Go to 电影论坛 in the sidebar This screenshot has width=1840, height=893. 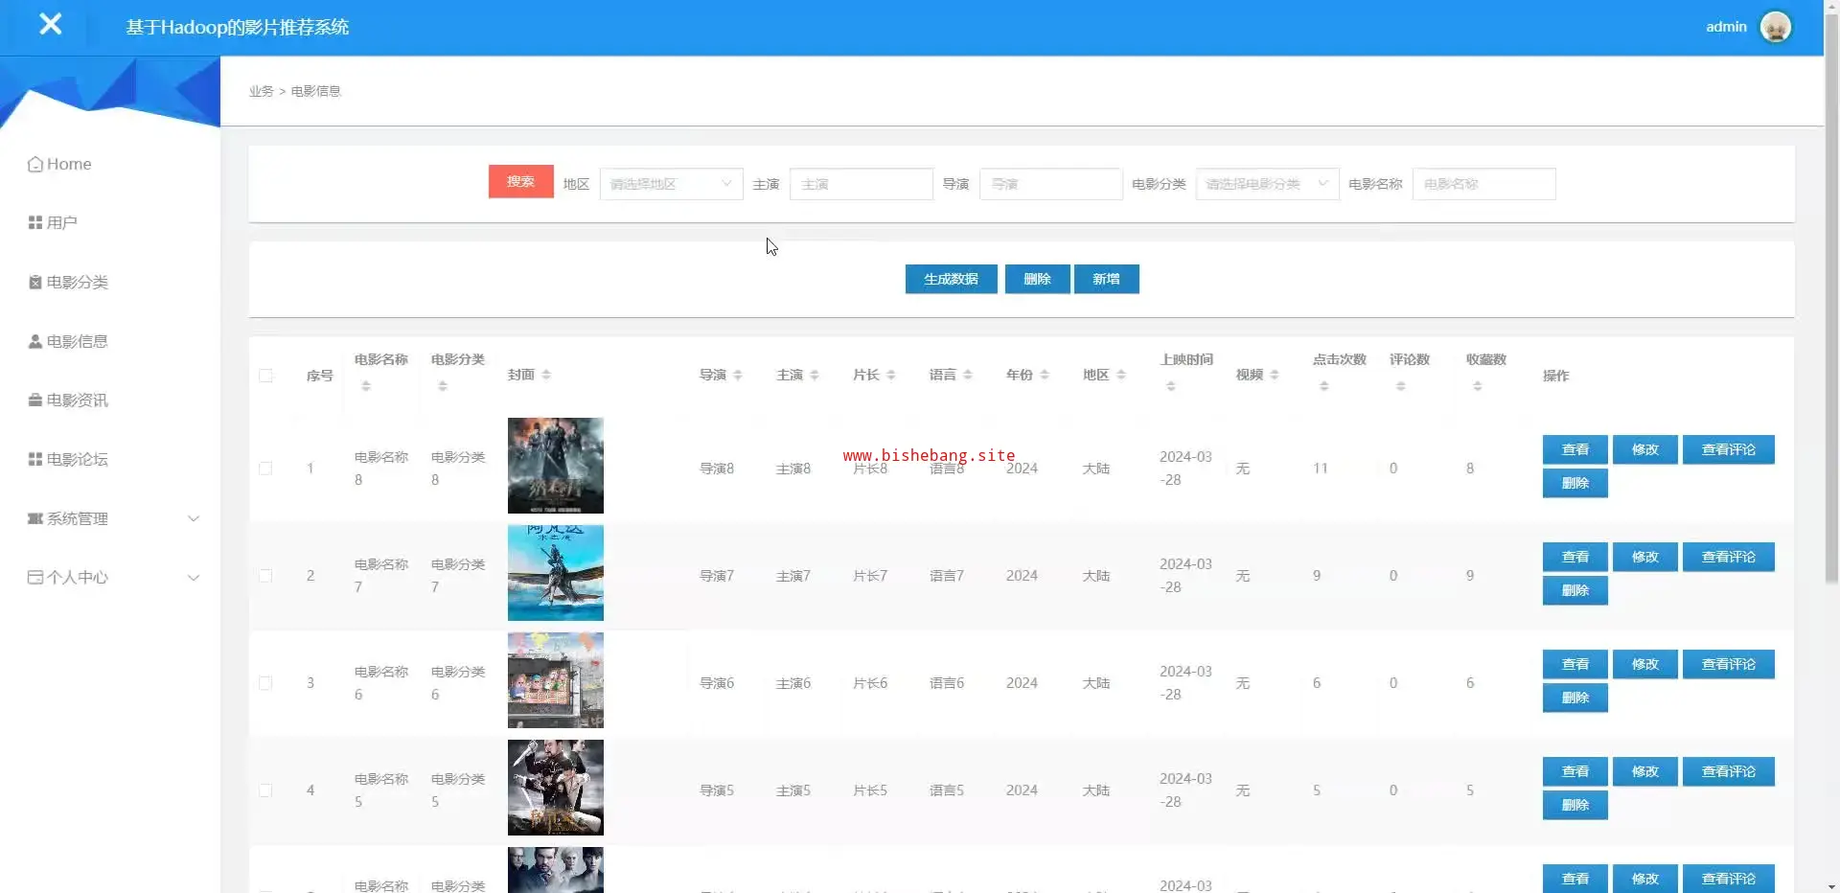click(77, 460)
